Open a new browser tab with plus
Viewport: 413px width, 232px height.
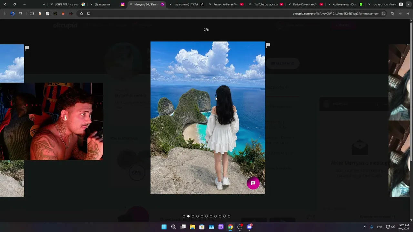pyautogui.click(x=44, y=5)
